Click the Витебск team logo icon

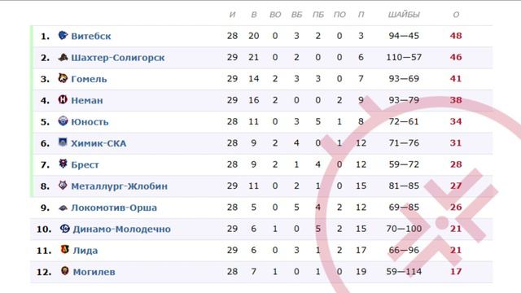click(63, 35)
